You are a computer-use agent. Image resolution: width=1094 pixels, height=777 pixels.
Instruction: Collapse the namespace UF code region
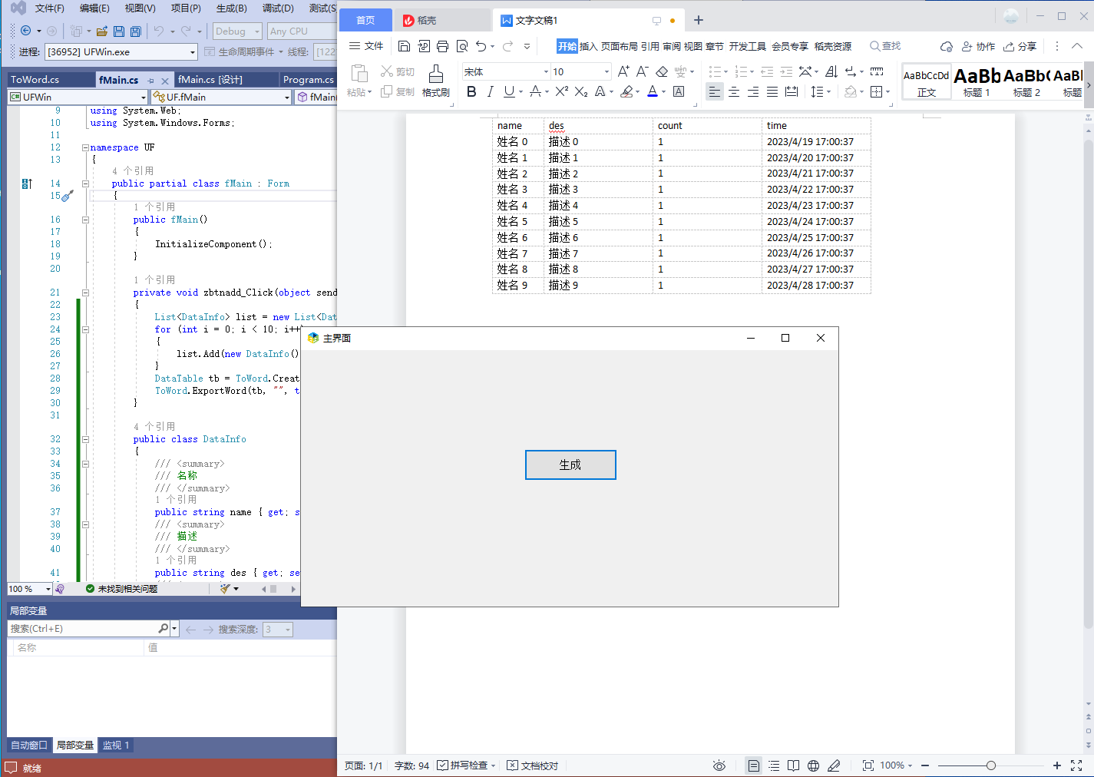85,147
